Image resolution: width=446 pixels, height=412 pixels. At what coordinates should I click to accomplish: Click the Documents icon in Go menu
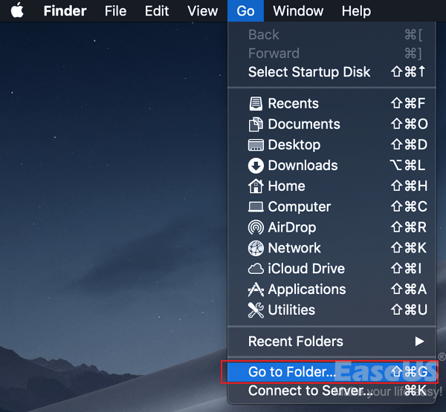(x=256, y=125)
